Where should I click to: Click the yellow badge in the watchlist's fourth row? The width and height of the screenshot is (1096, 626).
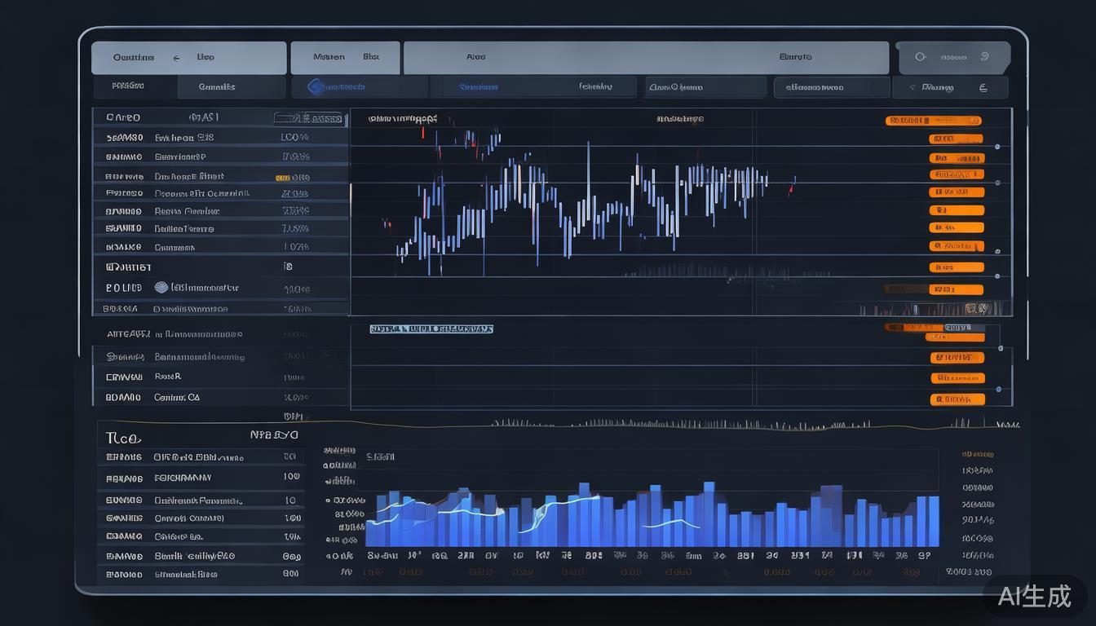283,177
